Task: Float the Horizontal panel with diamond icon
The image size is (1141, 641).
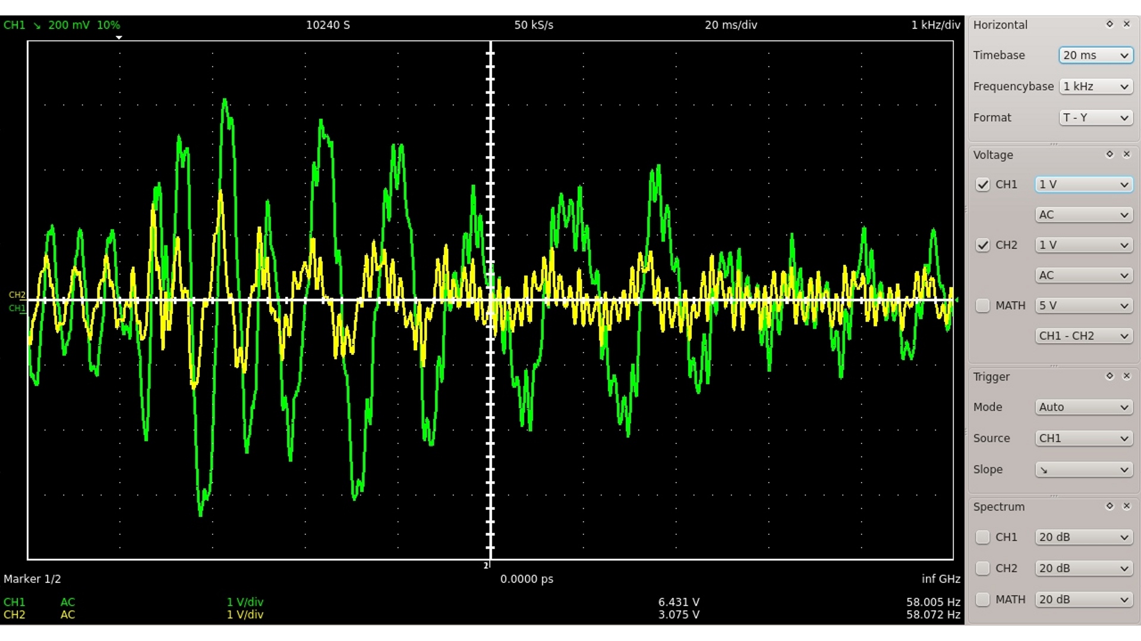Action: [1109, 24]
